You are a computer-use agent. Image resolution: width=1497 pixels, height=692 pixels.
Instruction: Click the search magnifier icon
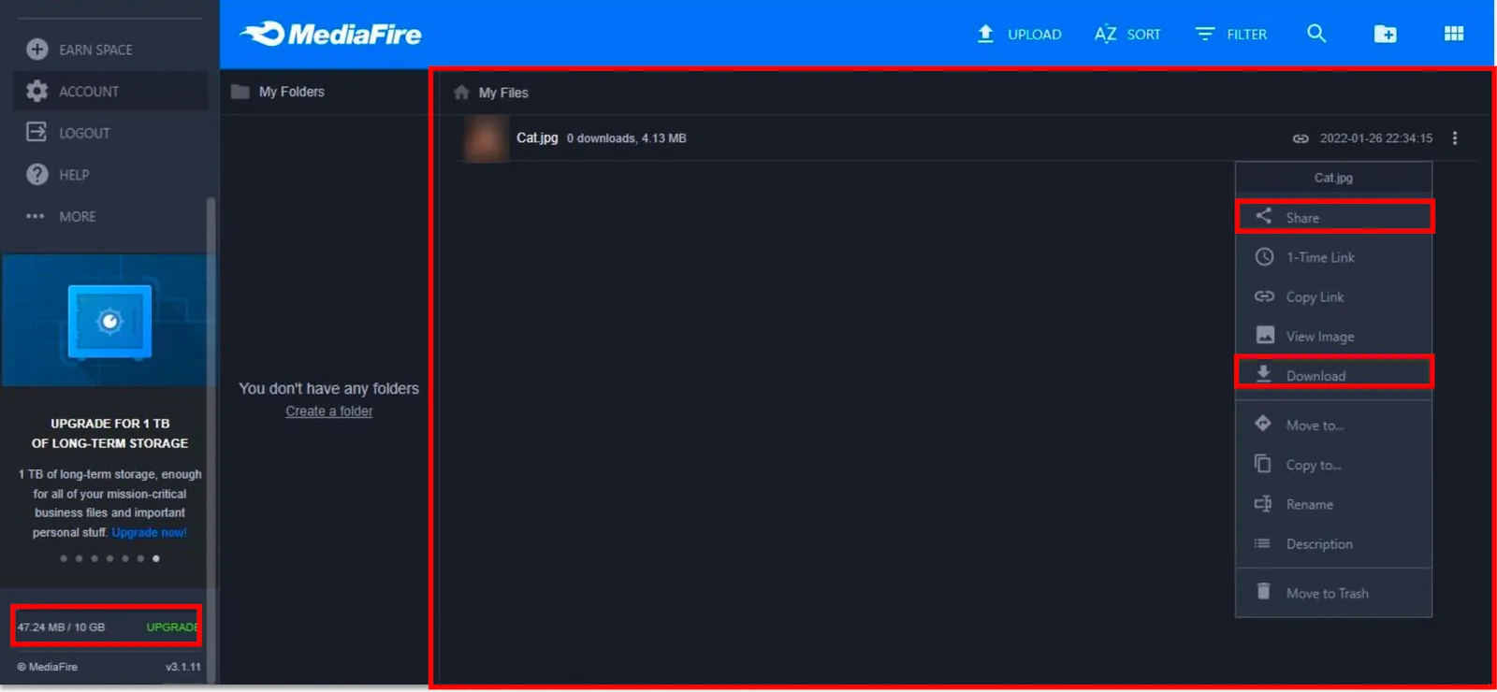tap(1316, 34)
